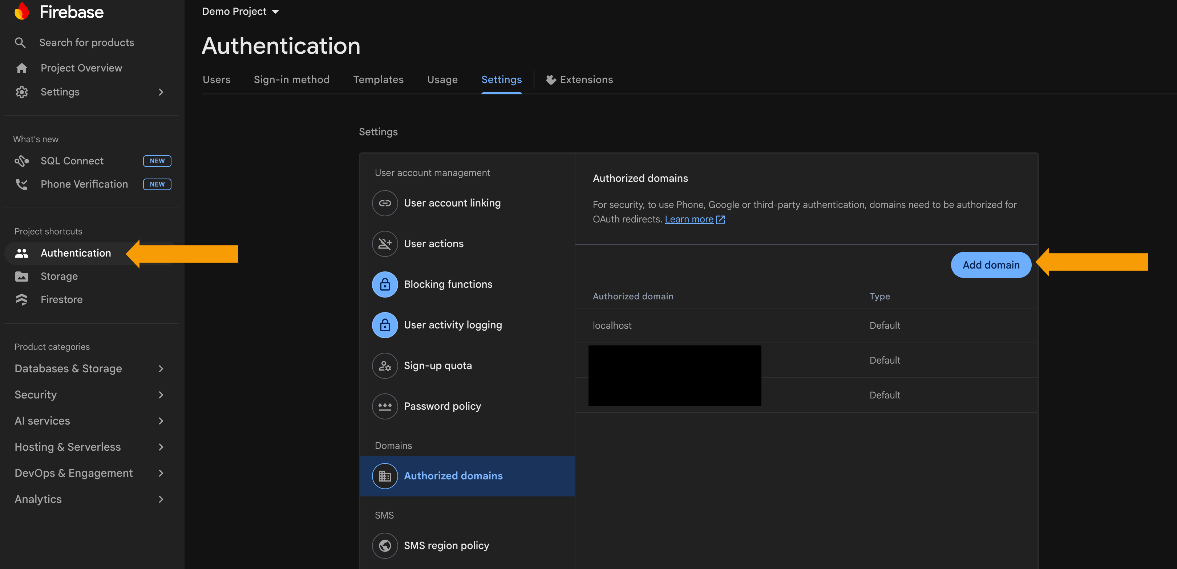Select User account linking setting
This screenshot has width=1177, height=569.
tap(467, 203)
